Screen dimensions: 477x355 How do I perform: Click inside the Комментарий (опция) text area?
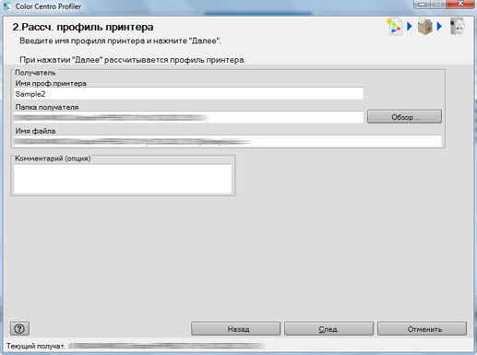(x=123, y=179)
